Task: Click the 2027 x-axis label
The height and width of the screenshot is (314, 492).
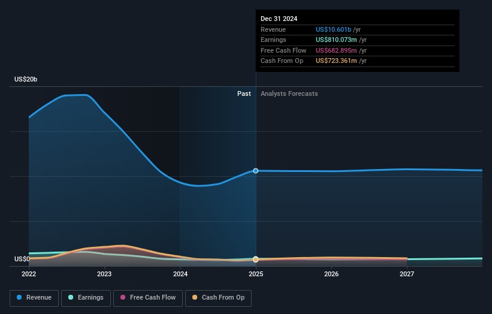Action: pyautogui.click(x=407, y=274)
